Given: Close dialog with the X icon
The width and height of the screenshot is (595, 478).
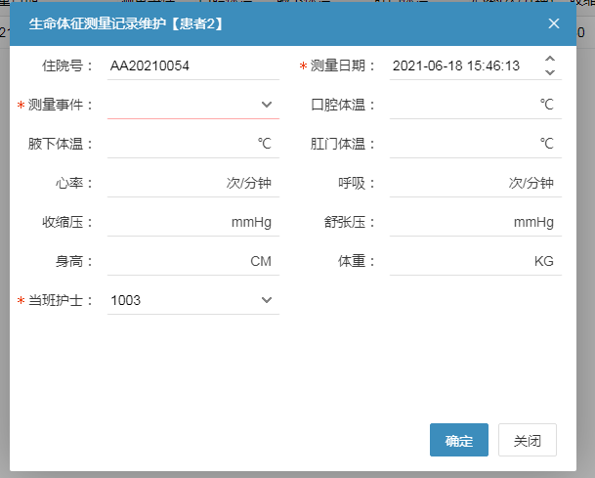Looking at the screenshot, I should 554,23.
